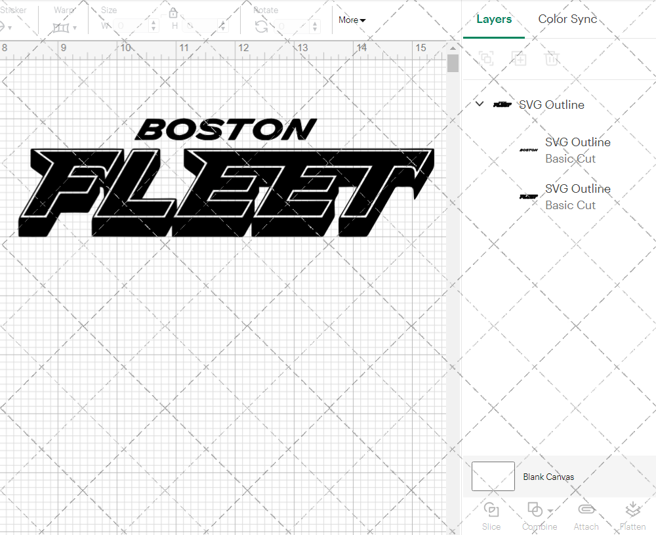Select the Flatten tool
This screenshot has width=656, height=535.
[632, 515]
